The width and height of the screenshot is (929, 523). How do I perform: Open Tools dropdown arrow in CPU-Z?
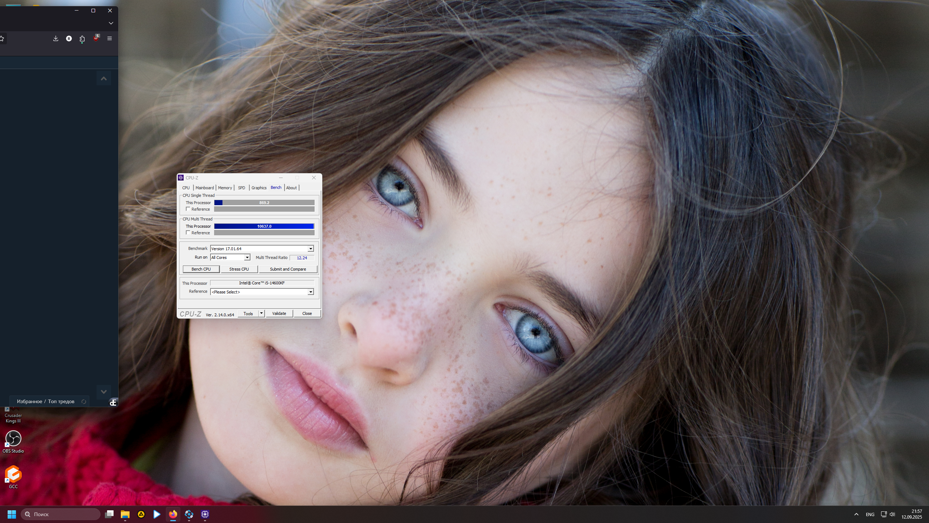tap(261, 313)
